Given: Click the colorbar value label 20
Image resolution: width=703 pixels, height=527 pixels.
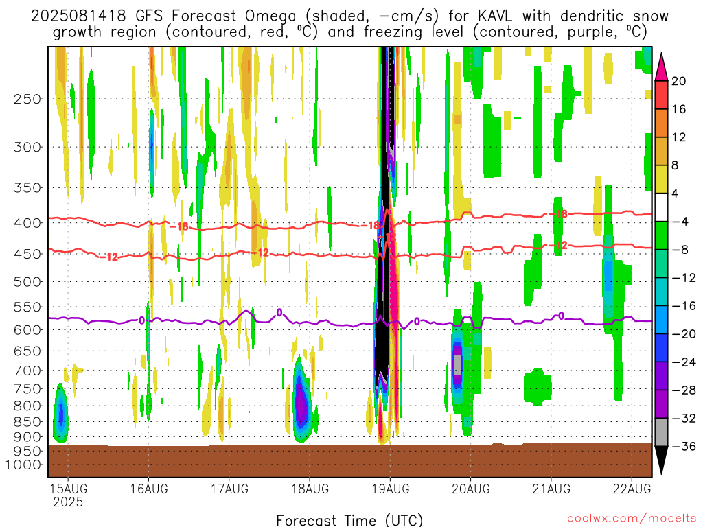Looking at the screenshot, I should pyautogui.click(x=679, y=81).
